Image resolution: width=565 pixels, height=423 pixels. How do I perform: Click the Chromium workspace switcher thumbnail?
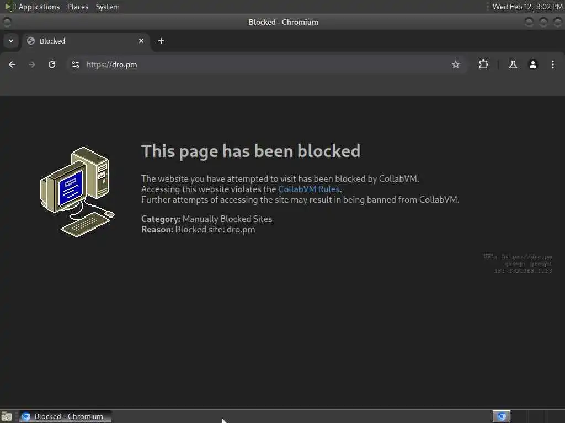click(501, 416)
